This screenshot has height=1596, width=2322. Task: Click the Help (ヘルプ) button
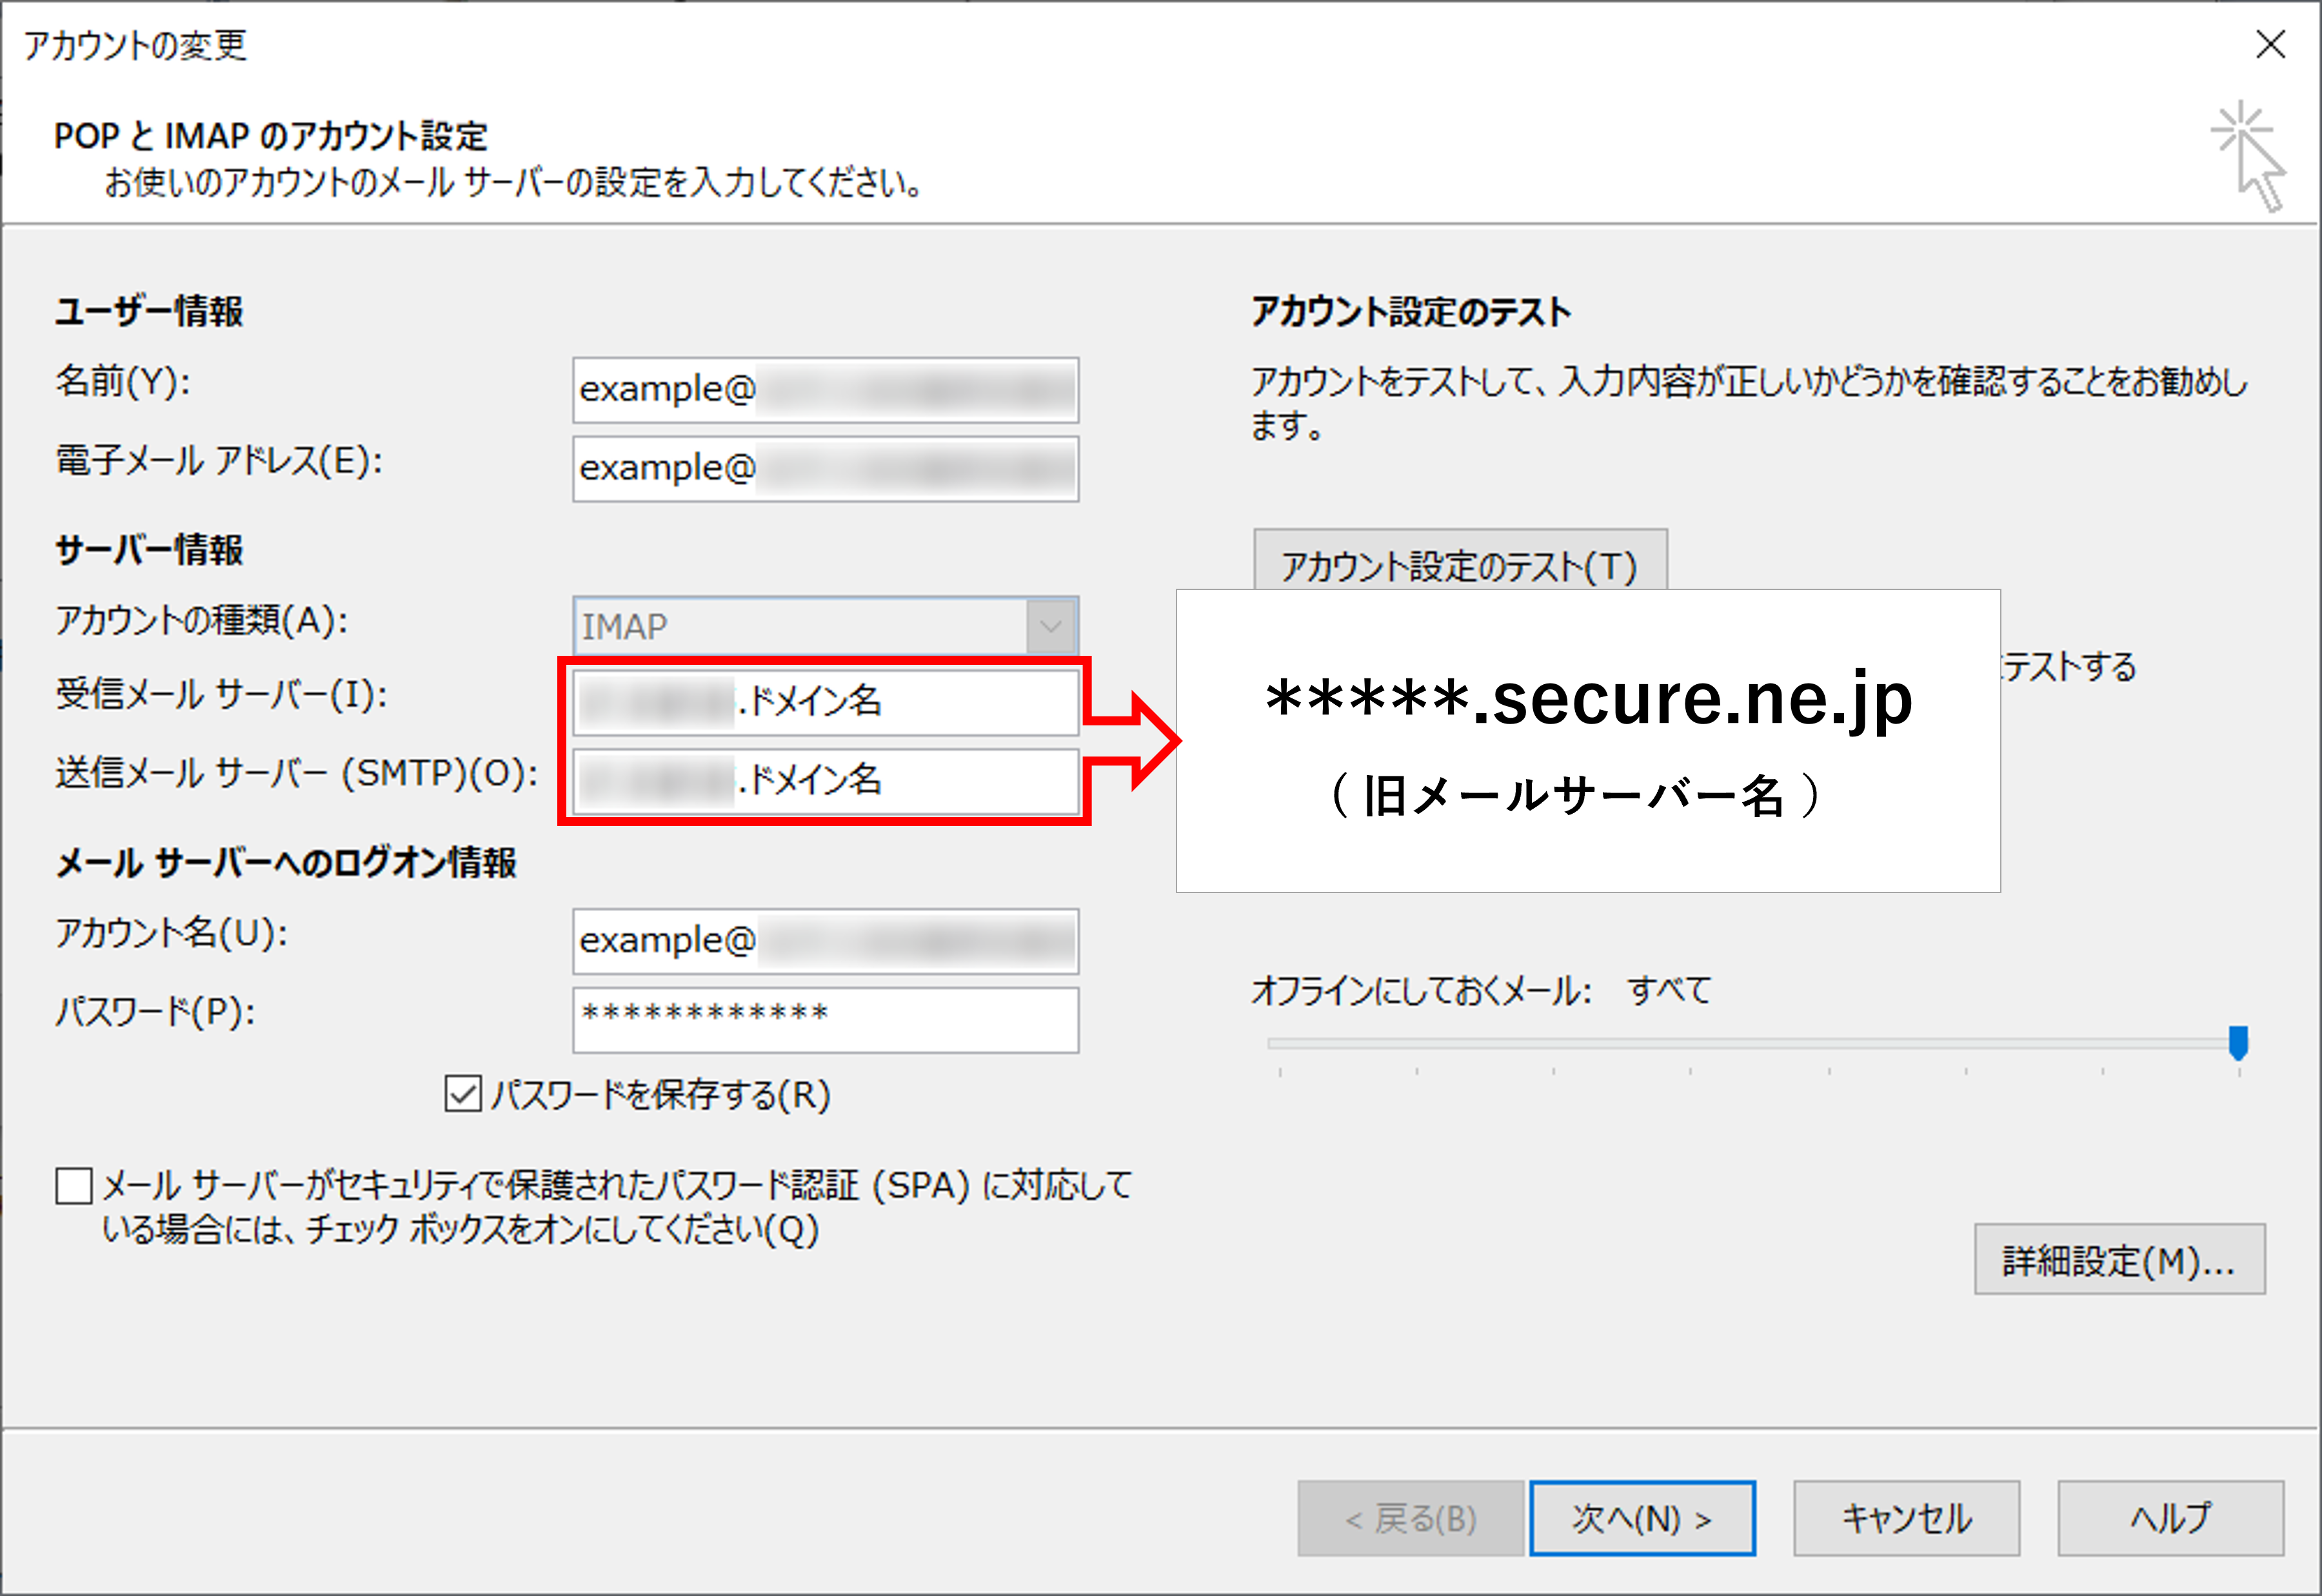point(2170,1518)
